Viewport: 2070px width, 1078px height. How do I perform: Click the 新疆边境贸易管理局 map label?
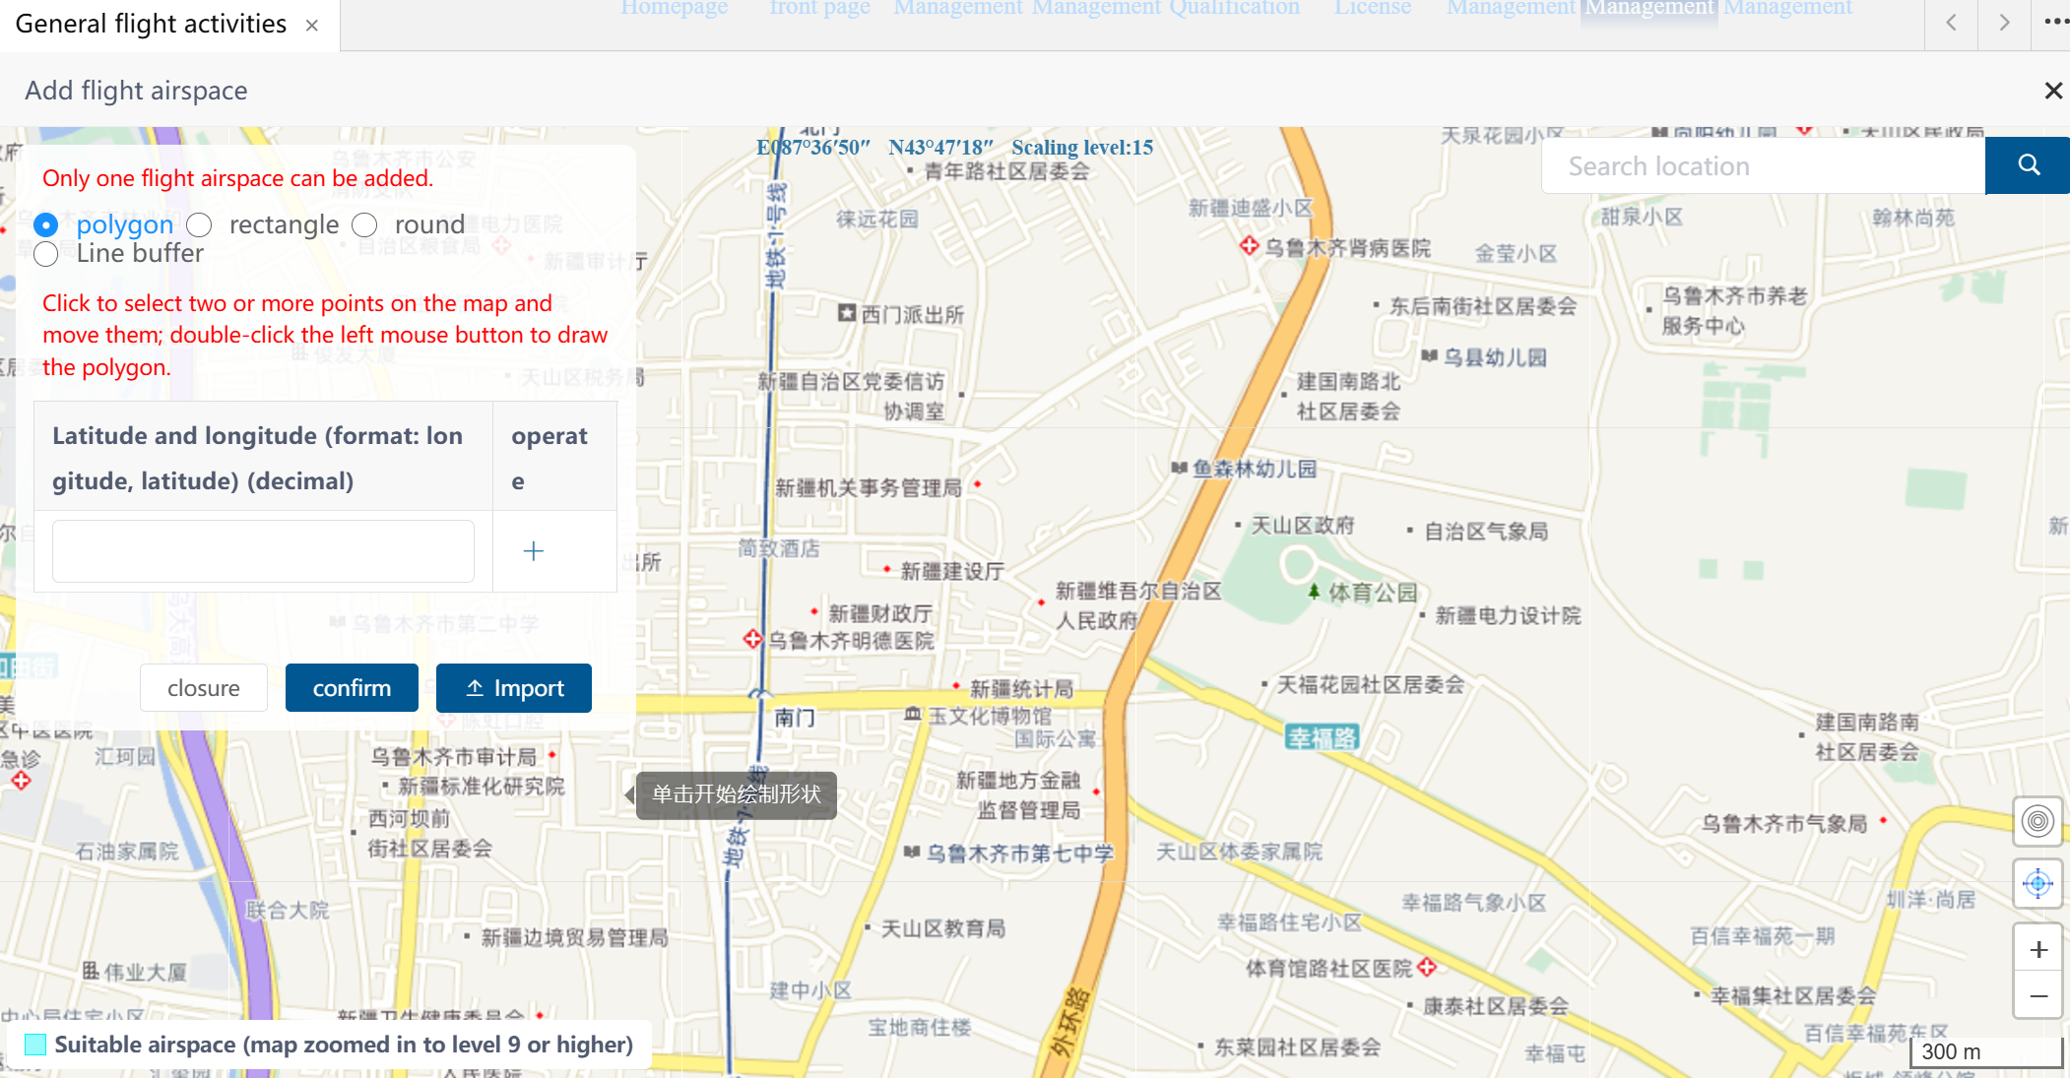(x=574, y=937)
